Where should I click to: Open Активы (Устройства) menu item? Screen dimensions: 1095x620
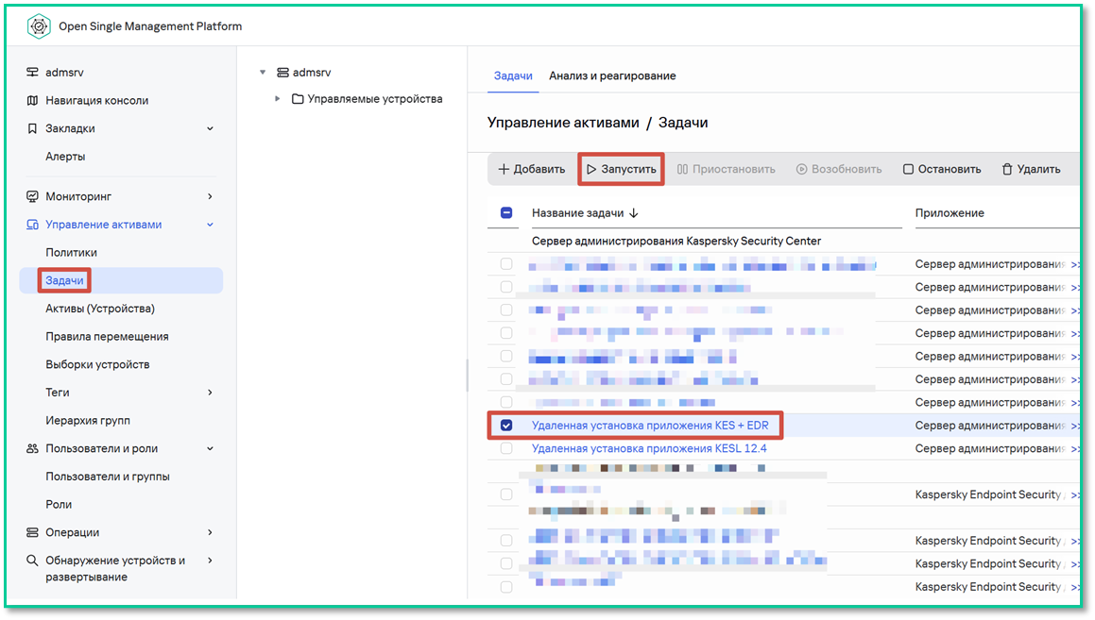100,309
